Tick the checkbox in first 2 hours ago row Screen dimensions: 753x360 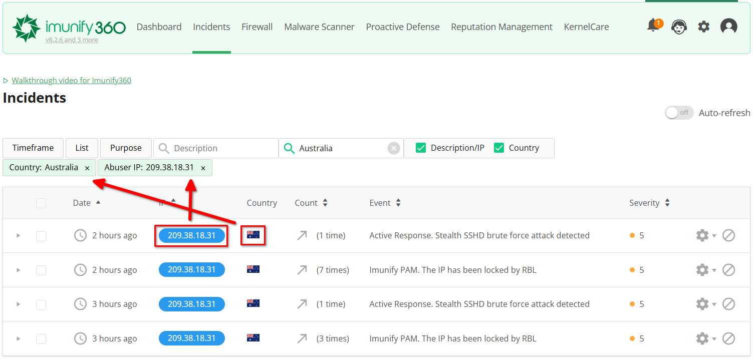click(x=41, y=236)
